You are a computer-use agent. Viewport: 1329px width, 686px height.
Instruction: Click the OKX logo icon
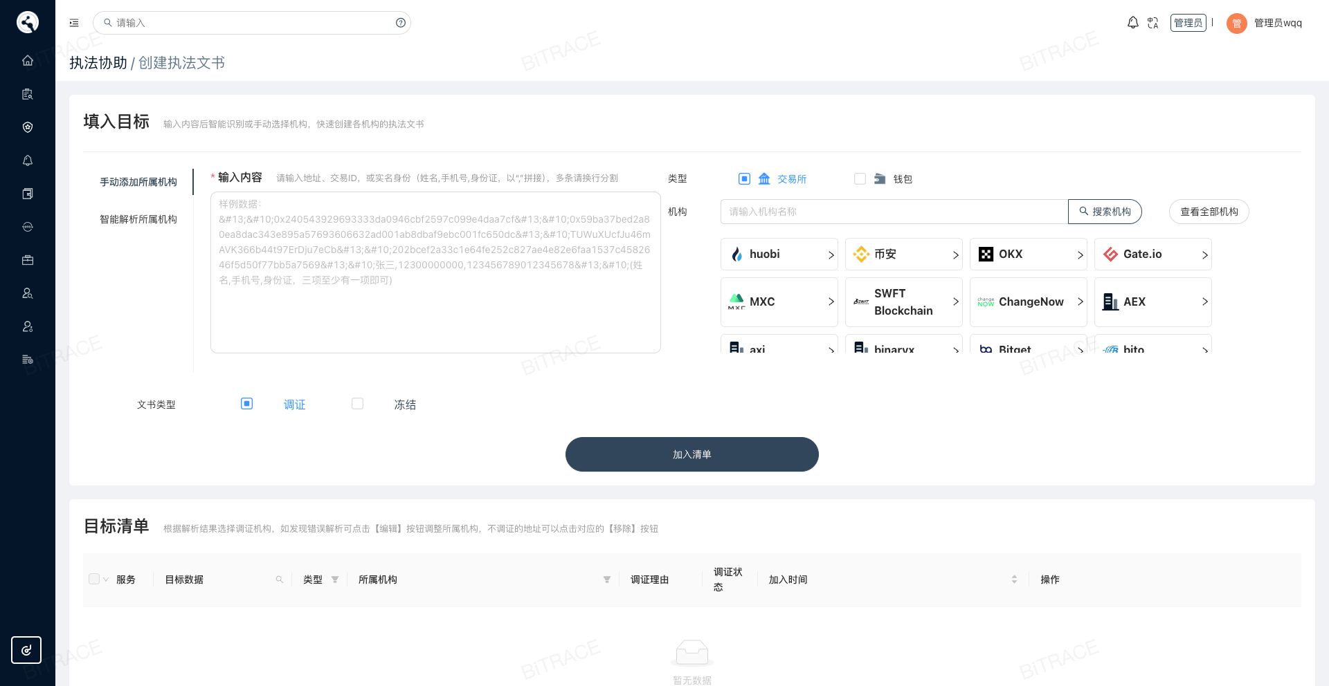click(986, 254)
